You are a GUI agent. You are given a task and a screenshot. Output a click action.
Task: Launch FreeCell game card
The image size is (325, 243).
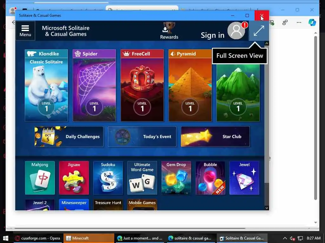[x=142, y=85]
